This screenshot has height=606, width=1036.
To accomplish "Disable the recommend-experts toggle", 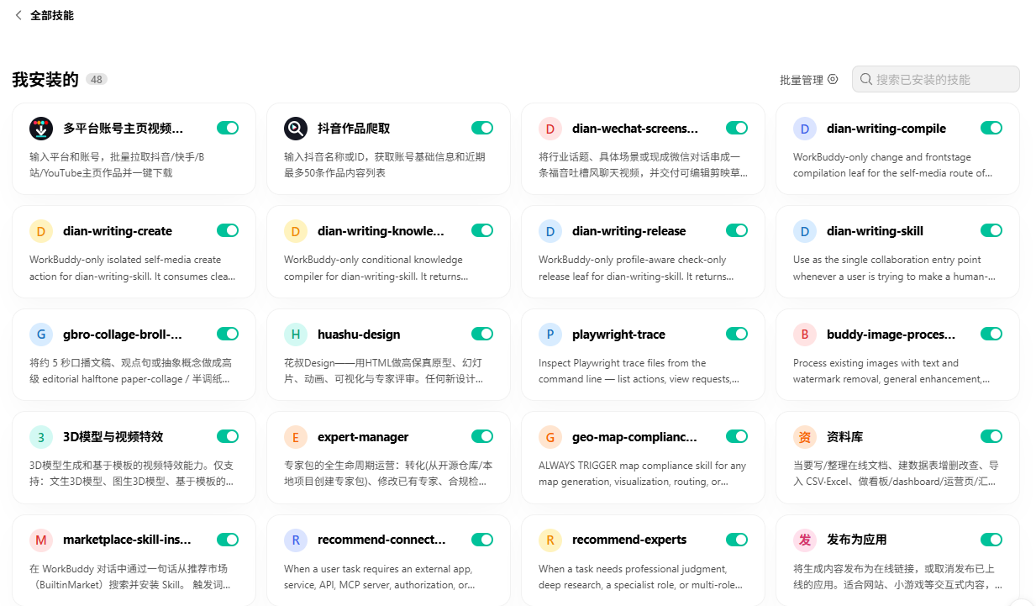I will pyautogui.click(x=737, y=540).
